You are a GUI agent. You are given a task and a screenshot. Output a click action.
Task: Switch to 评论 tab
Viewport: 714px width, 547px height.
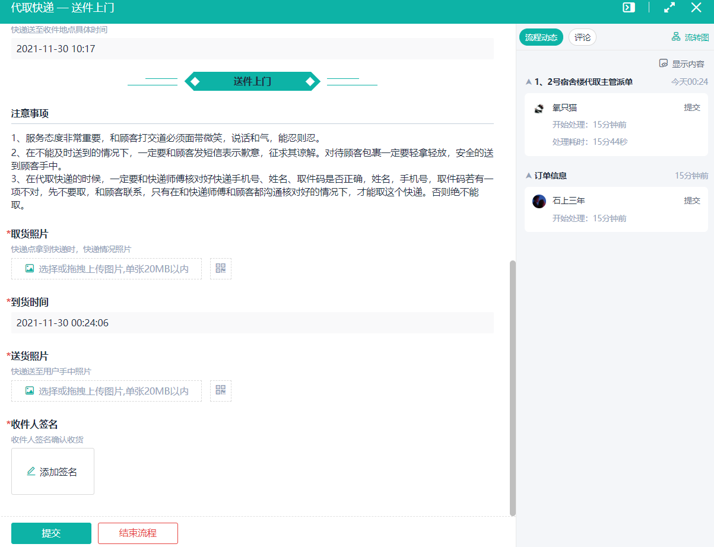tap(582, 37)
